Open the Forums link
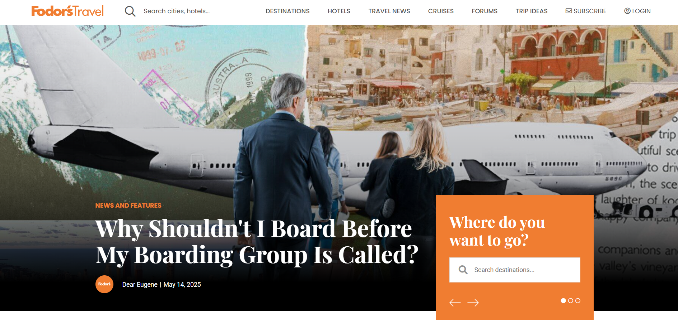Image resolution: width=678 pixels, height=324 pixels. point(485,11)
